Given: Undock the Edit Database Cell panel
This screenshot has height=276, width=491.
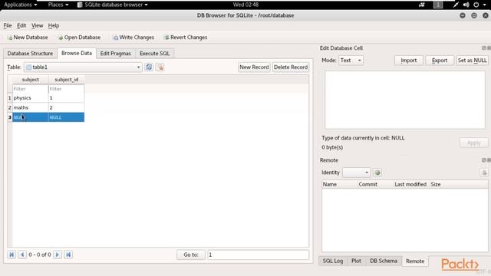Looking at the screenshot, I should 484,48.
